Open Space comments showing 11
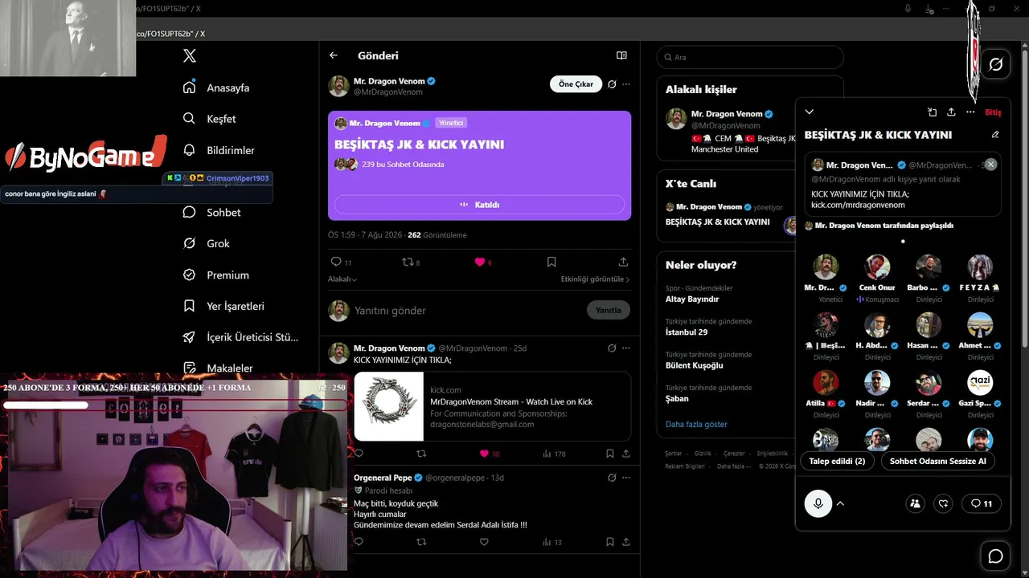This screenshot has width=1029, height=578. coord(982,503)
